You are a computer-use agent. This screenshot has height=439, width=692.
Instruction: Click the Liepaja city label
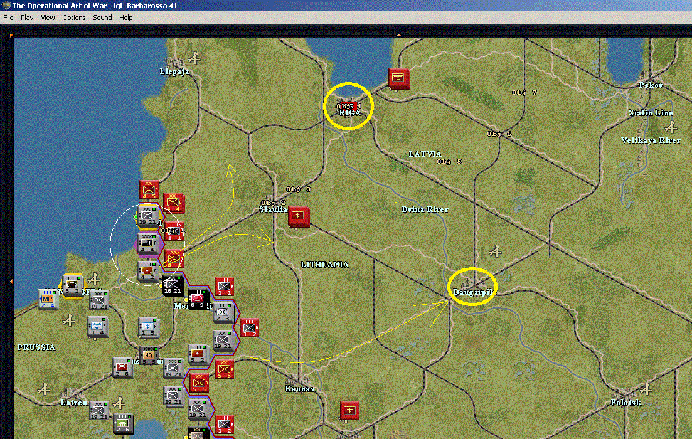(x=174, y=71)
